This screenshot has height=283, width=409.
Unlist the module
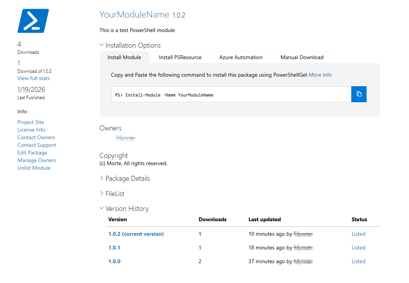(34, 168)
